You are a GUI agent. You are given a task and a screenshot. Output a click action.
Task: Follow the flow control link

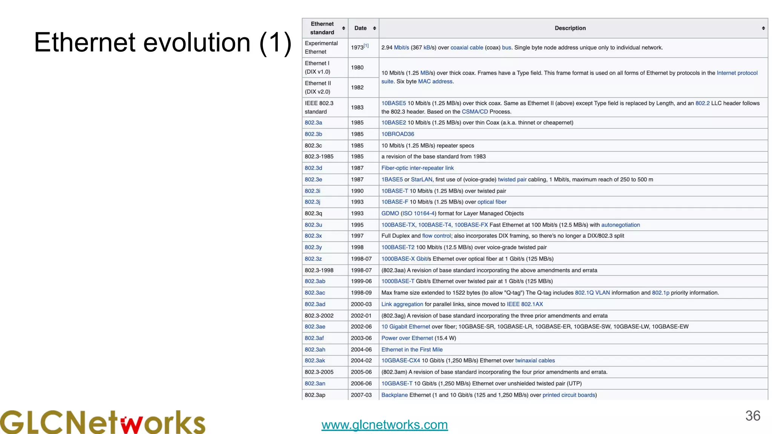(x=437, y=236)
